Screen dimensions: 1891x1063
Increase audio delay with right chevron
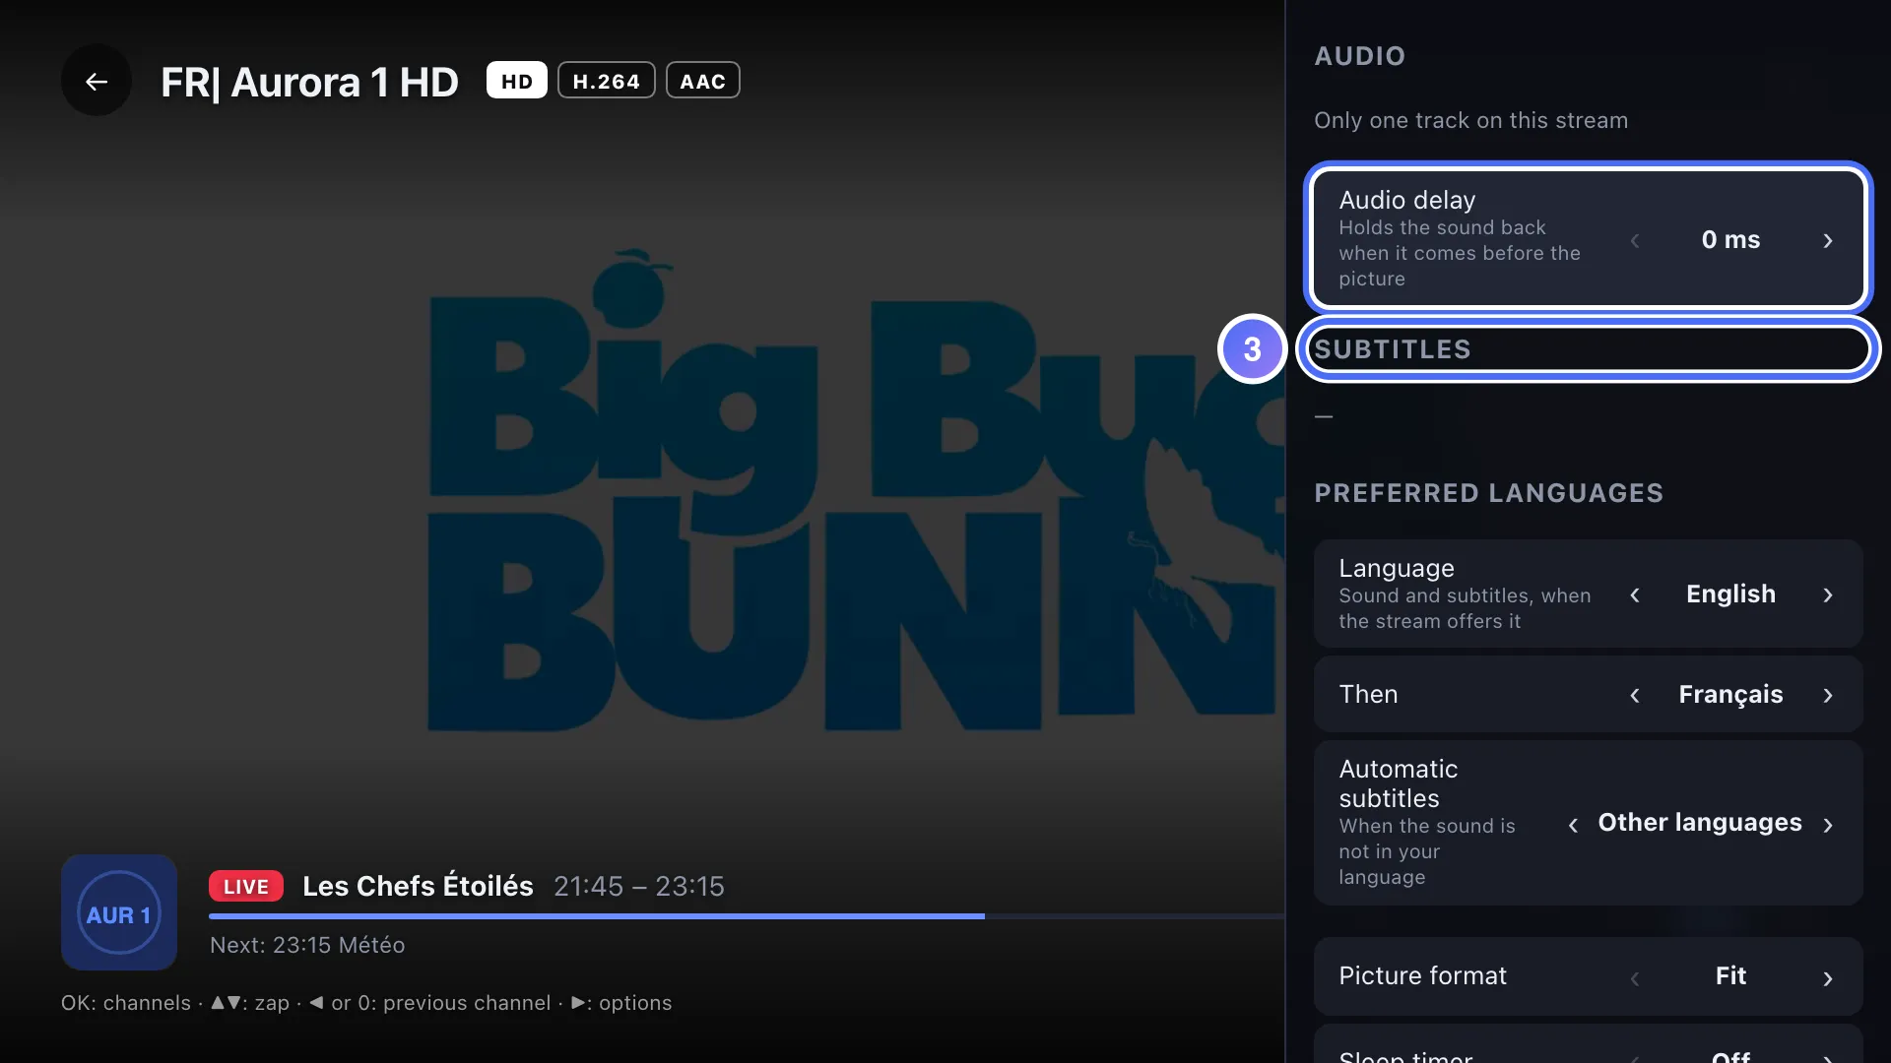pos(1828,241)
